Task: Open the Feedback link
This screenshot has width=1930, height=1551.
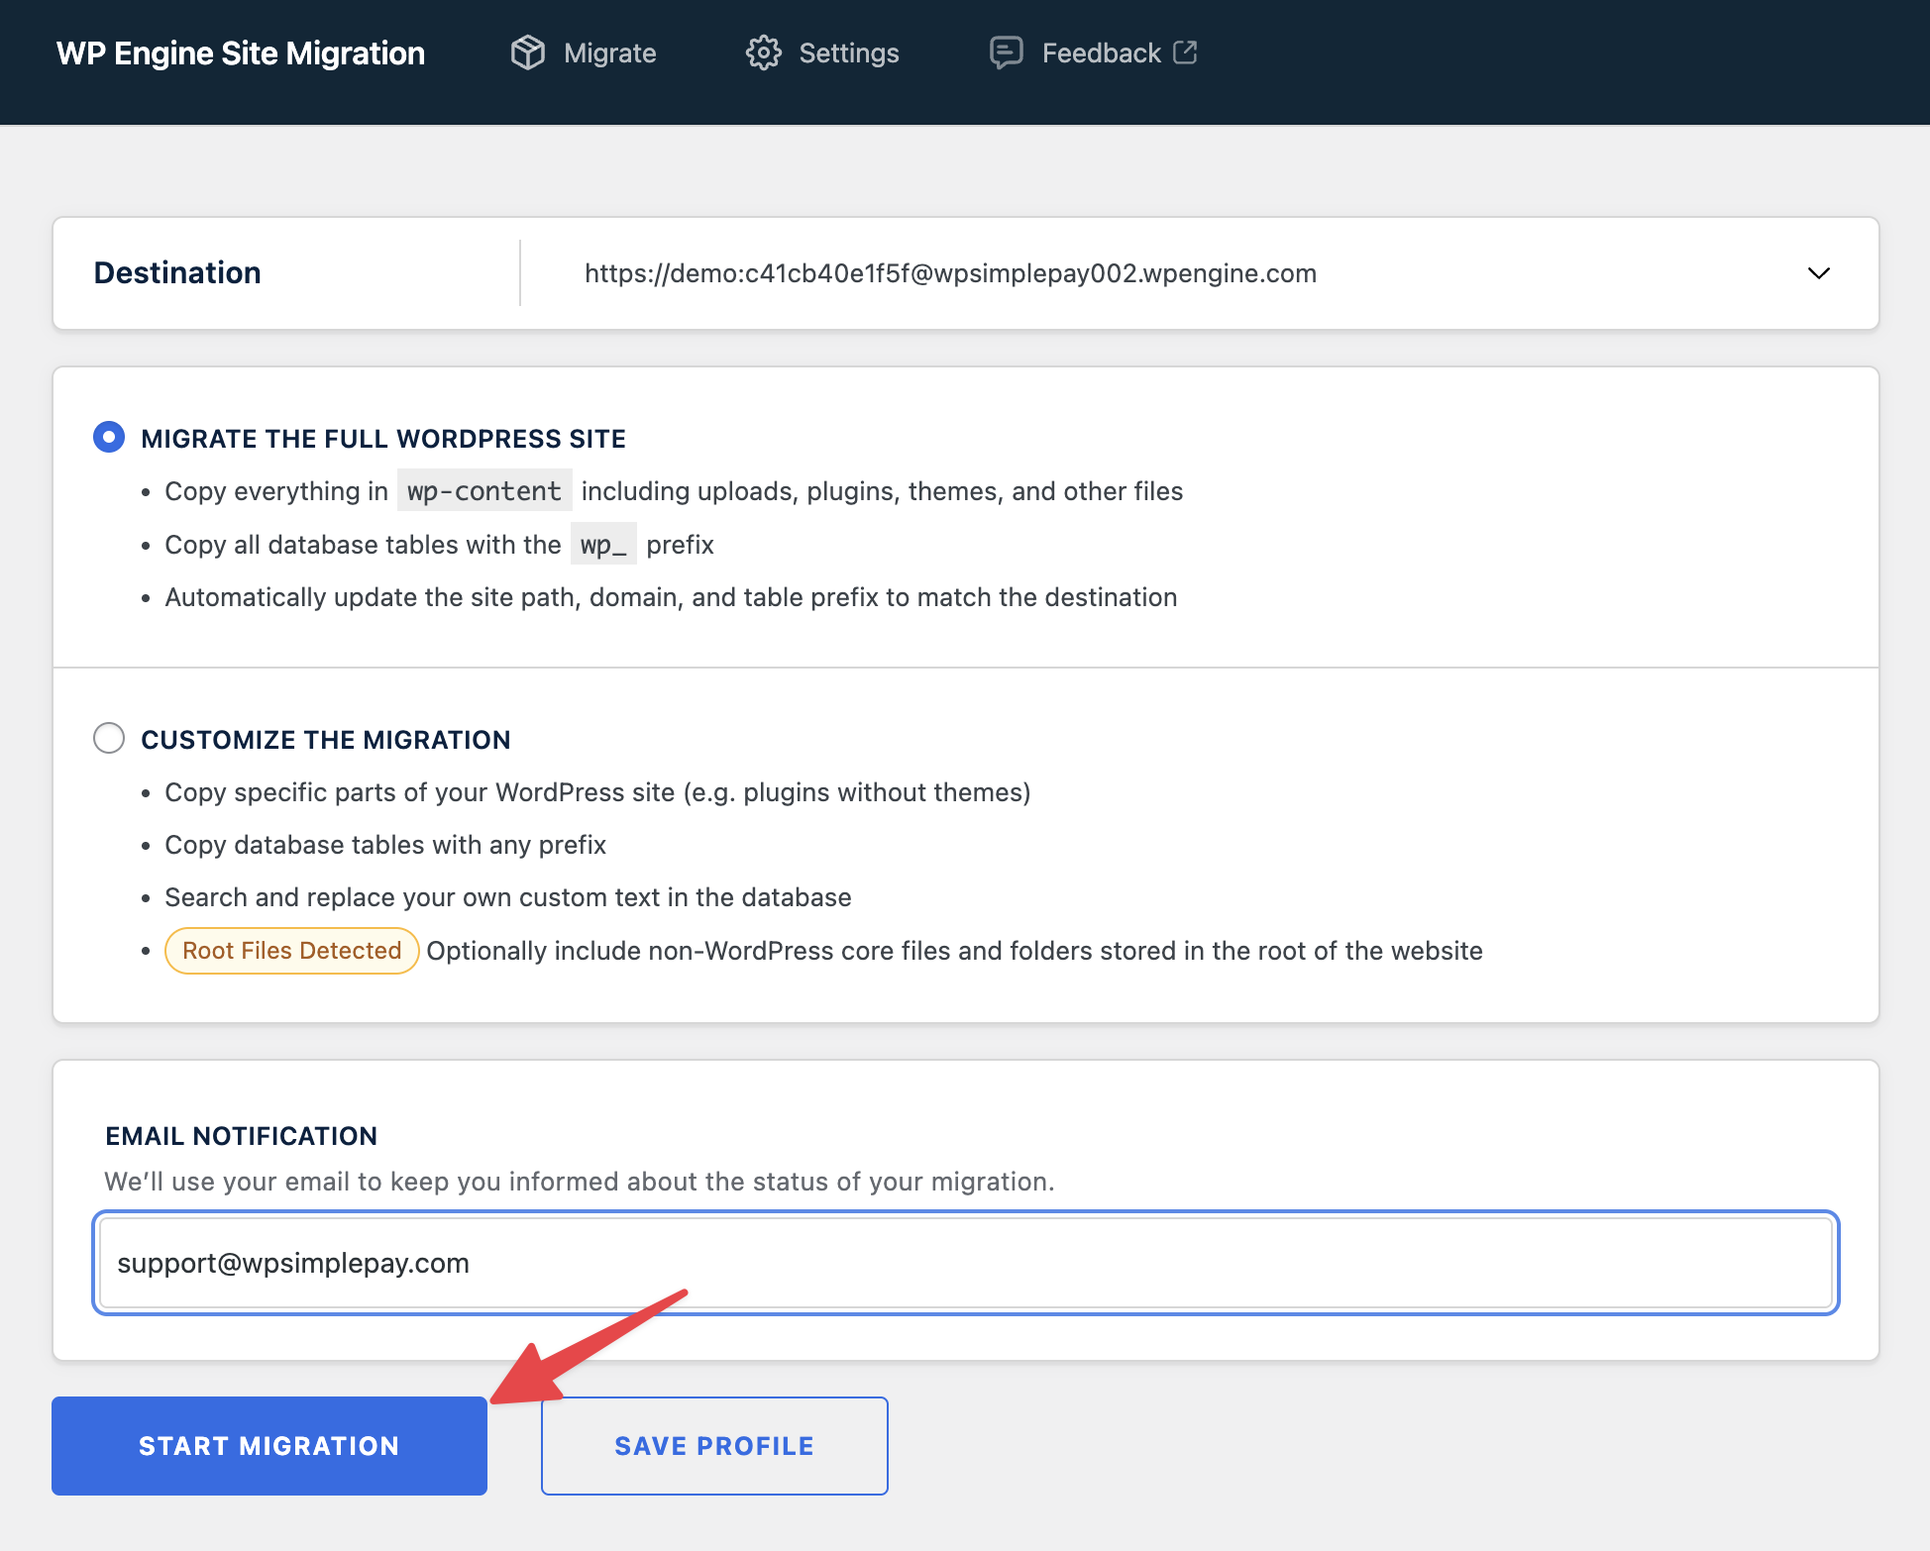Action: (1101, 53)
